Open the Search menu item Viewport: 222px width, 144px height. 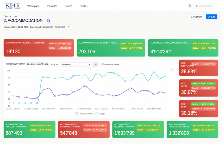point(69,6)
